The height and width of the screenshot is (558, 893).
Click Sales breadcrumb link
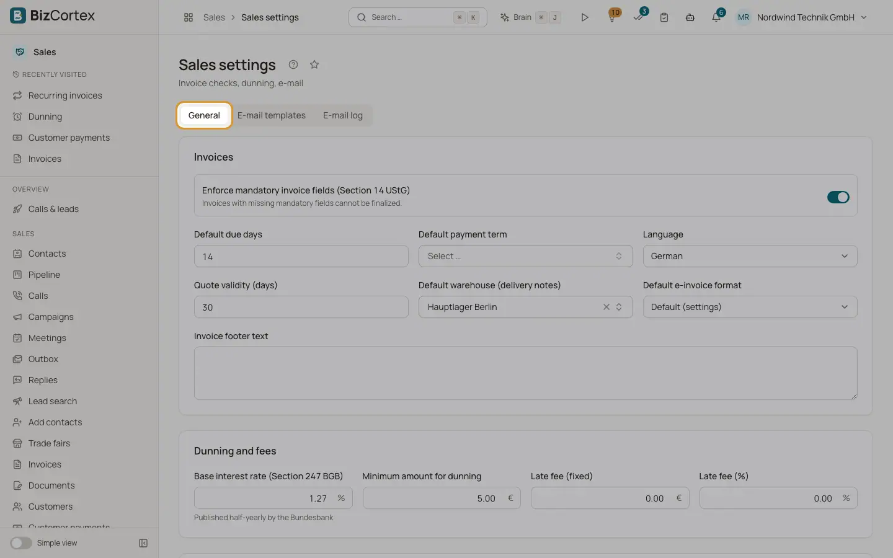[214, 17]
